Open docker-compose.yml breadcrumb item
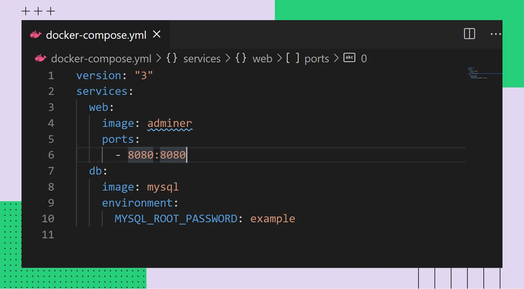The width and height of the screenshot is (524, 289). pyautogui.click(x=101, y=59)
